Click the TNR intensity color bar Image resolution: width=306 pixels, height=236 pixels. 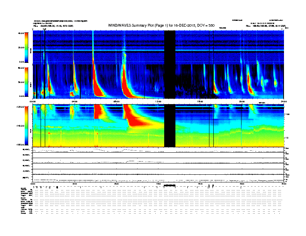(x=26, y=126)
